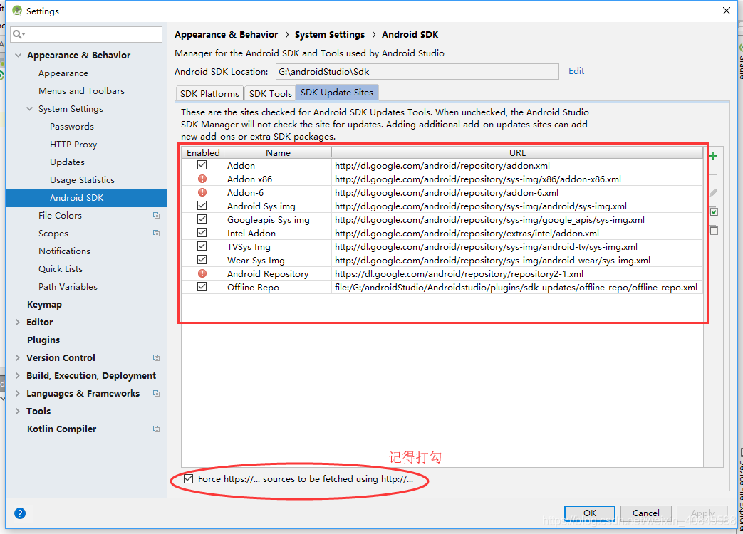
Task: Click the red error icon for Addon-6
Action: [x=202, y=192]
